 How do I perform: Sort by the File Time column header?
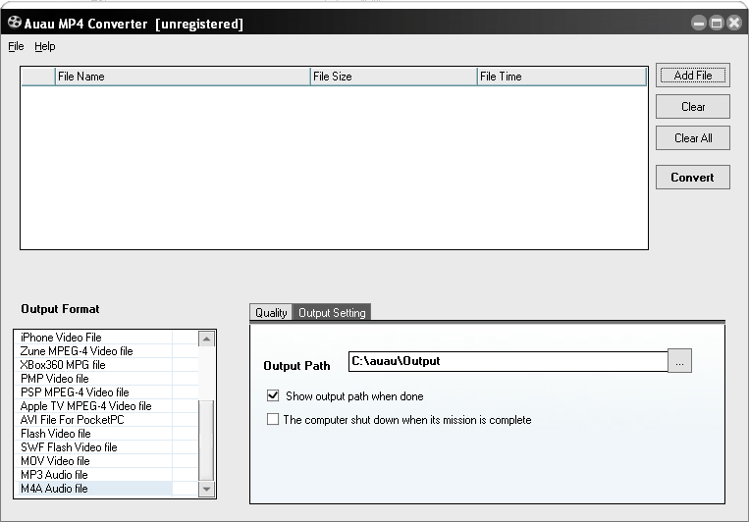(562, 77)
